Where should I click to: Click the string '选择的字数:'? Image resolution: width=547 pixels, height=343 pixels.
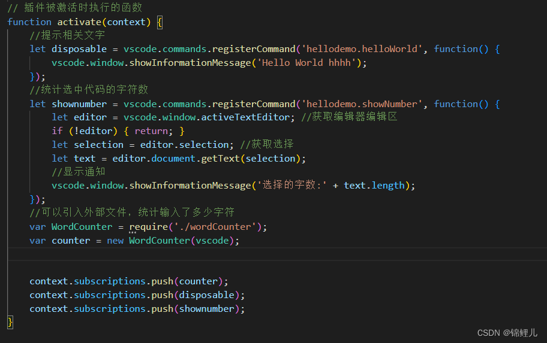click(291, 185)
